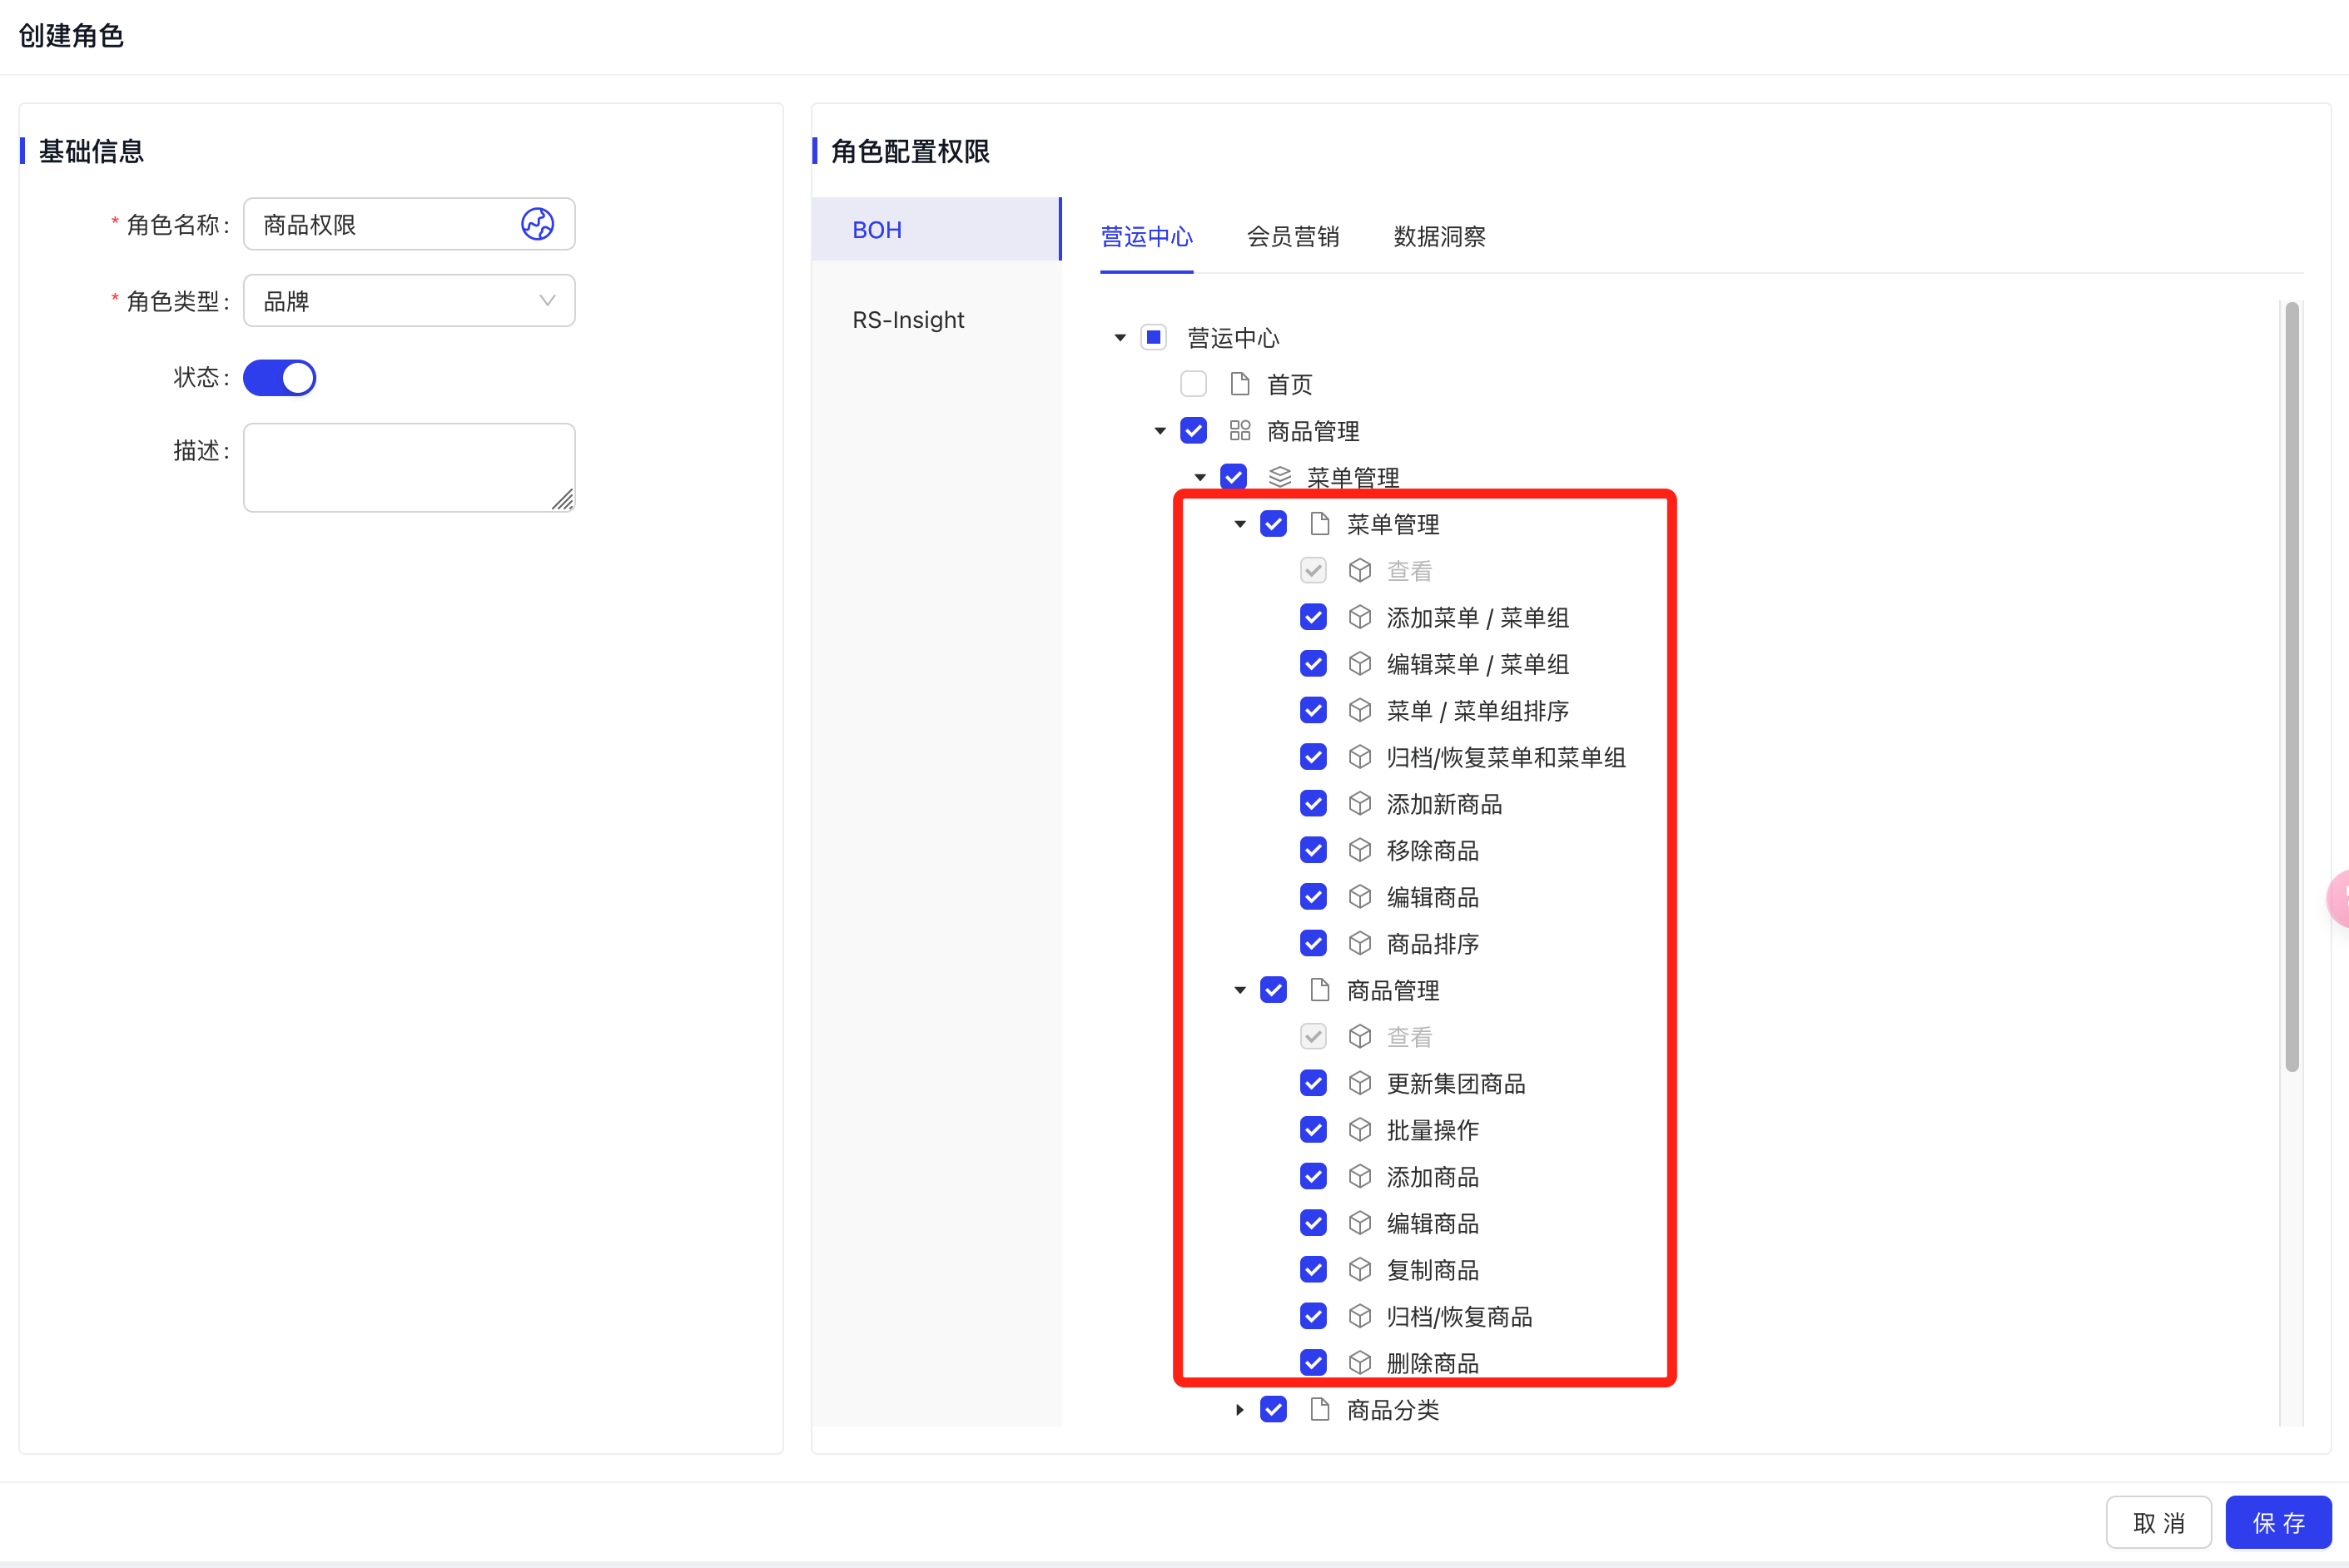Uncheck the 商品分类 checkbox

[1273, 1409]
